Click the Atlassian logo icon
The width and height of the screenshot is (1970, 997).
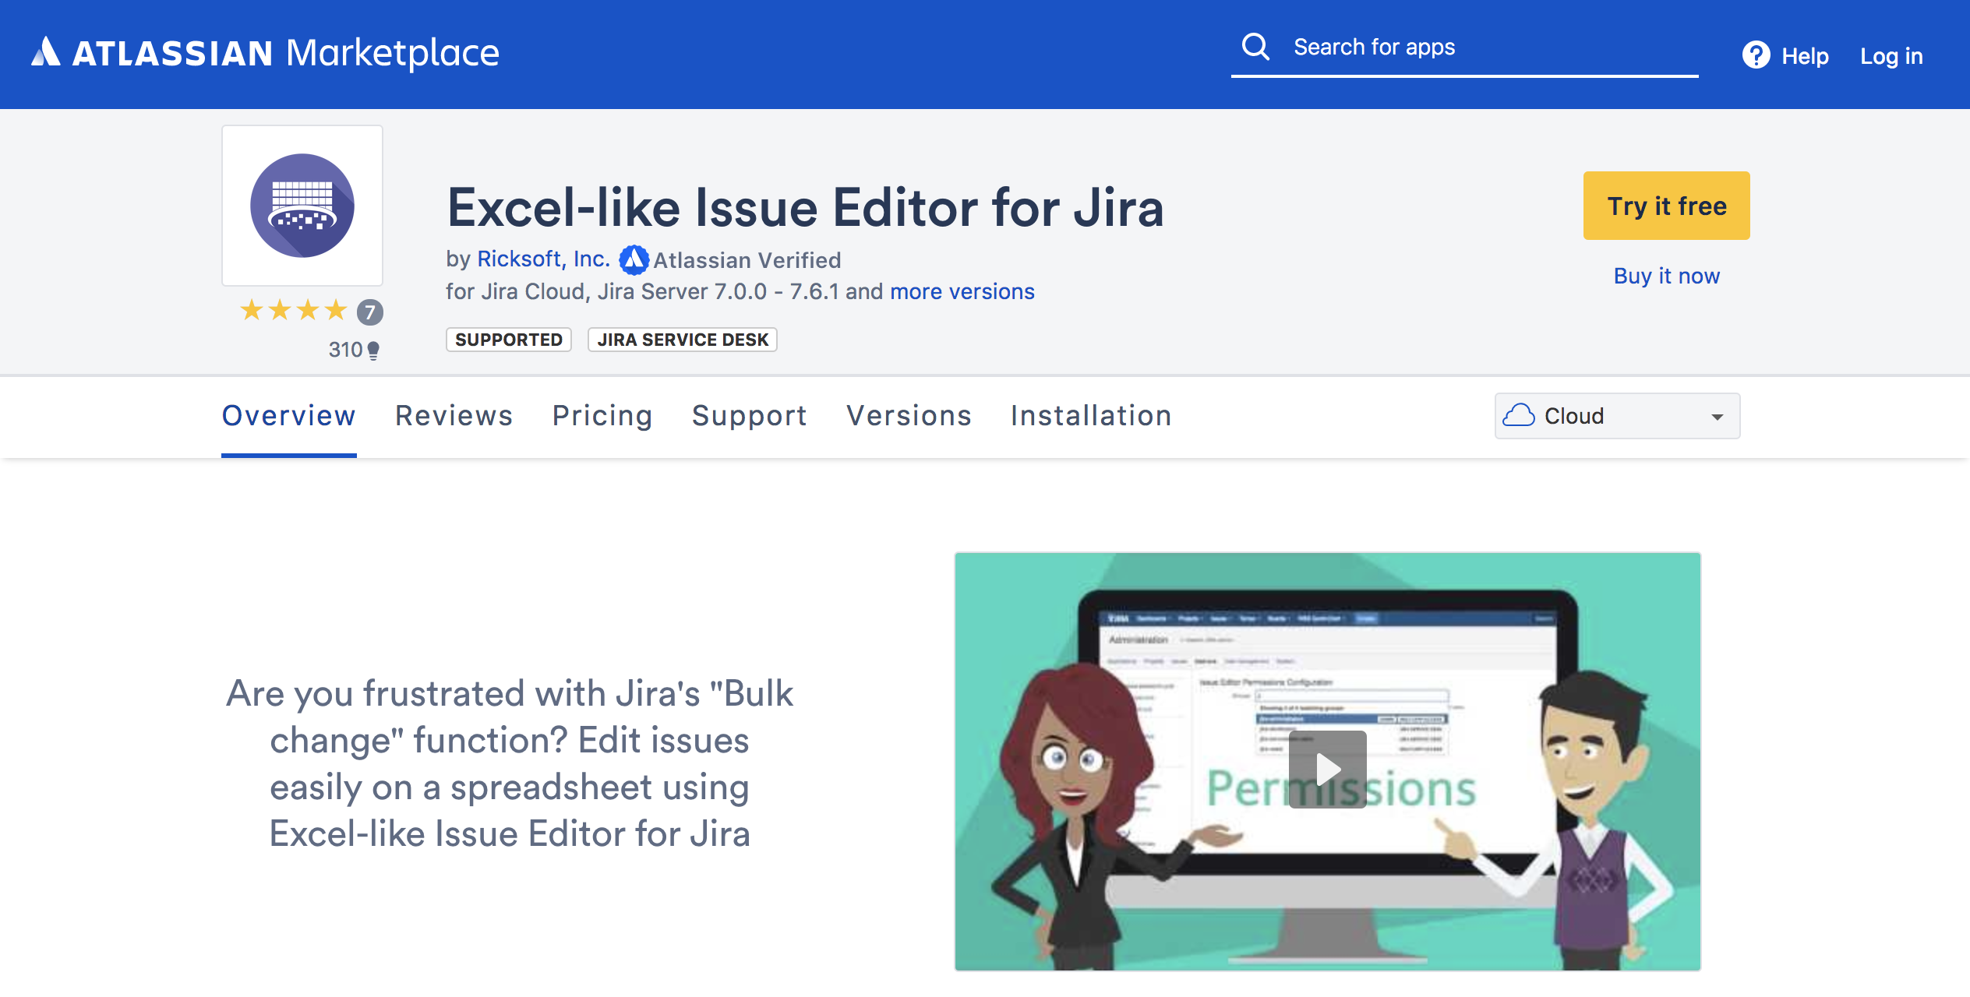[46, 51]
